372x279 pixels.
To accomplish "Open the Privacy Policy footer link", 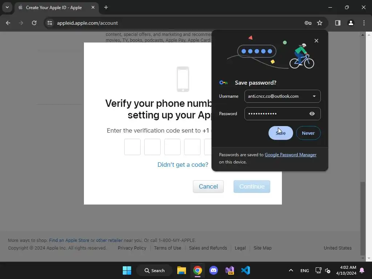I will coord(132,248).
